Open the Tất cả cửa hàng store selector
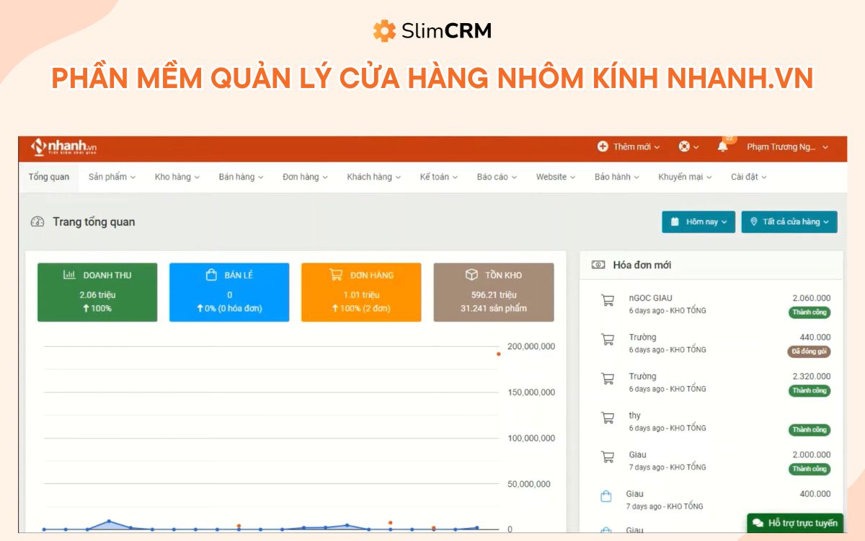The width and height of the screenshot is (865, 541). click(789, 222)
